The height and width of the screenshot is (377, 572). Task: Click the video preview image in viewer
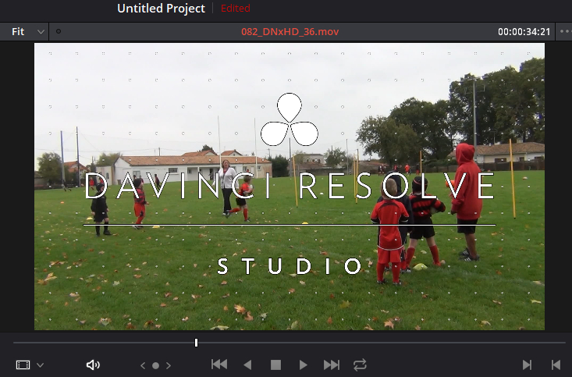(290, 187)
